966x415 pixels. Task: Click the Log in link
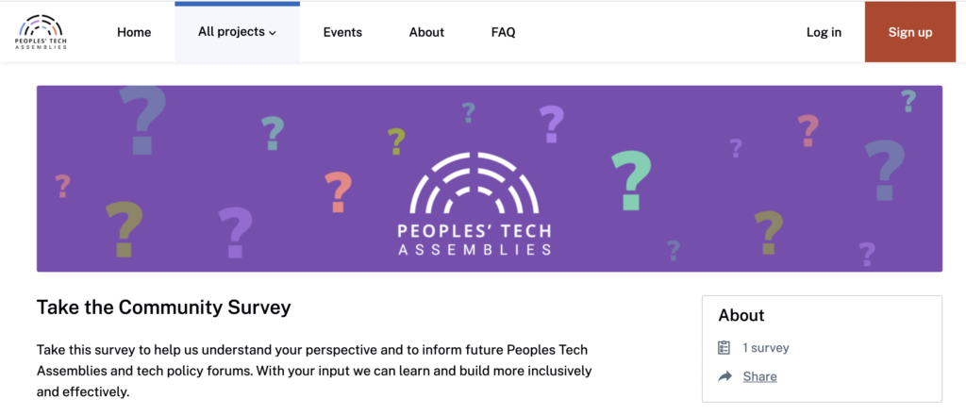point(824,33)
